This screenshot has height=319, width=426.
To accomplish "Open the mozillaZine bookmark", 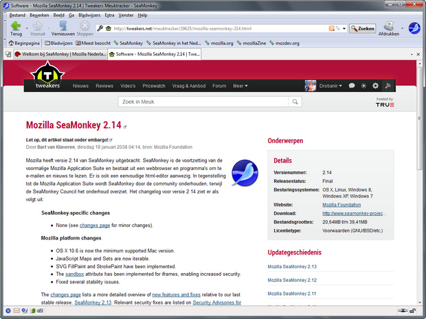I will click(251, 43).
